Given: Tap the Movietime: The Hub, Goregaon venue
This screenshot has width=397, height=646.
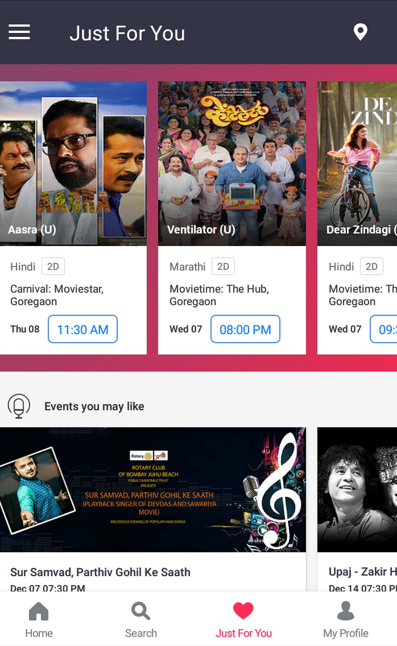Looking at the screenshot, I should click(219, 295).
